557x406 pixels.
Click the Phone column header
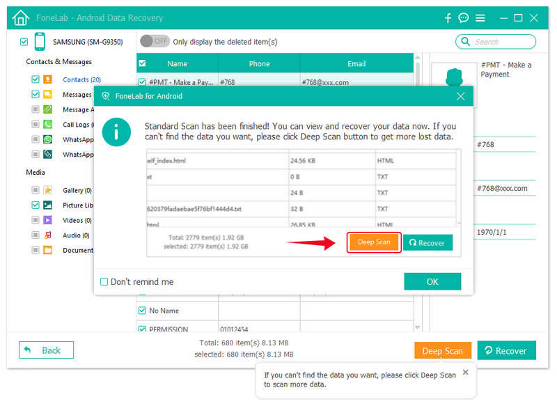tap(259, 63)
